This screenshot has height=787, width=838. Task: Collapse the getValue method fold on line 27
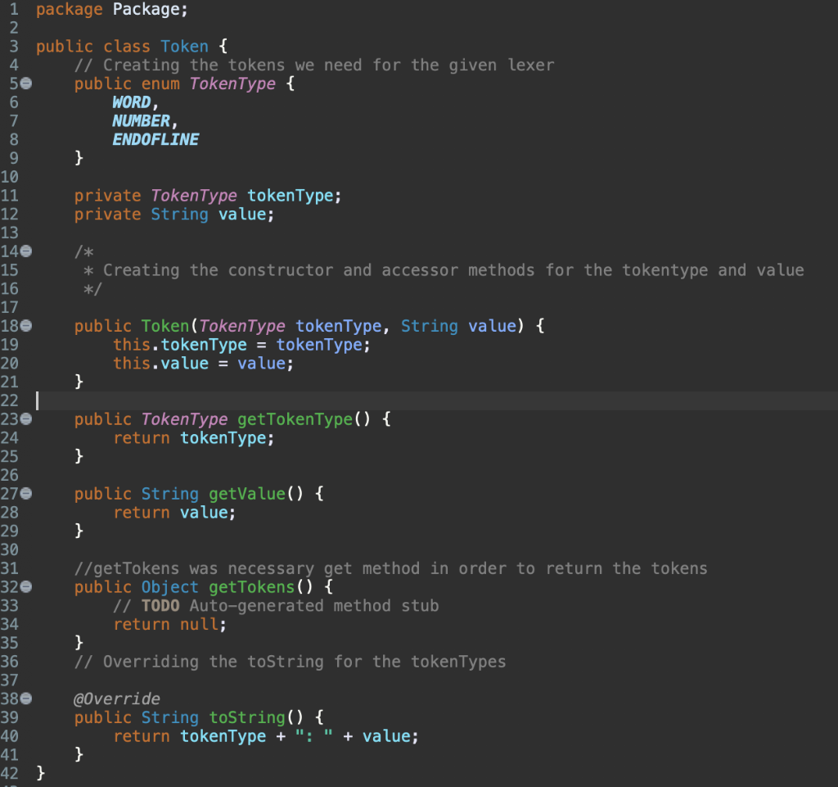pos(25,493)
